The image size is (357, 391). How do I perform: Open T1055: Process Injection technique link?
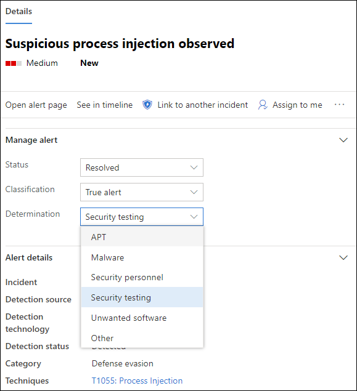click(x=137, y=381)
